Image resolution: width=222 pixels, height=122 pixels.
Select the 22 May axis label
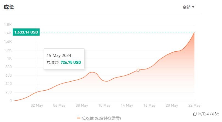pyautogui.click(x=195, y=106)
